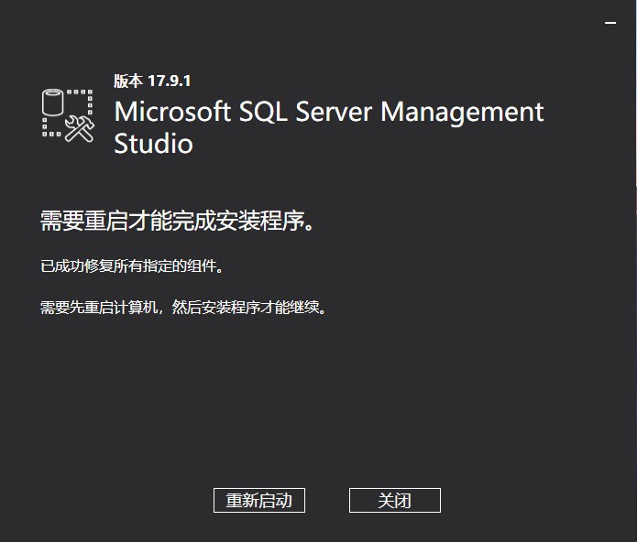Click the word Studio in the title
The image size is (637, 542).
tap(153, 144)
